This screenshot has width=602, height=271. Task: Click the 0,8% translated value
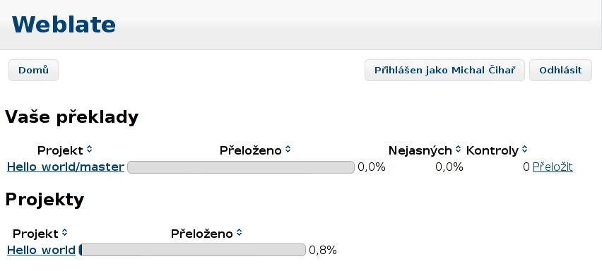point(322,251)
